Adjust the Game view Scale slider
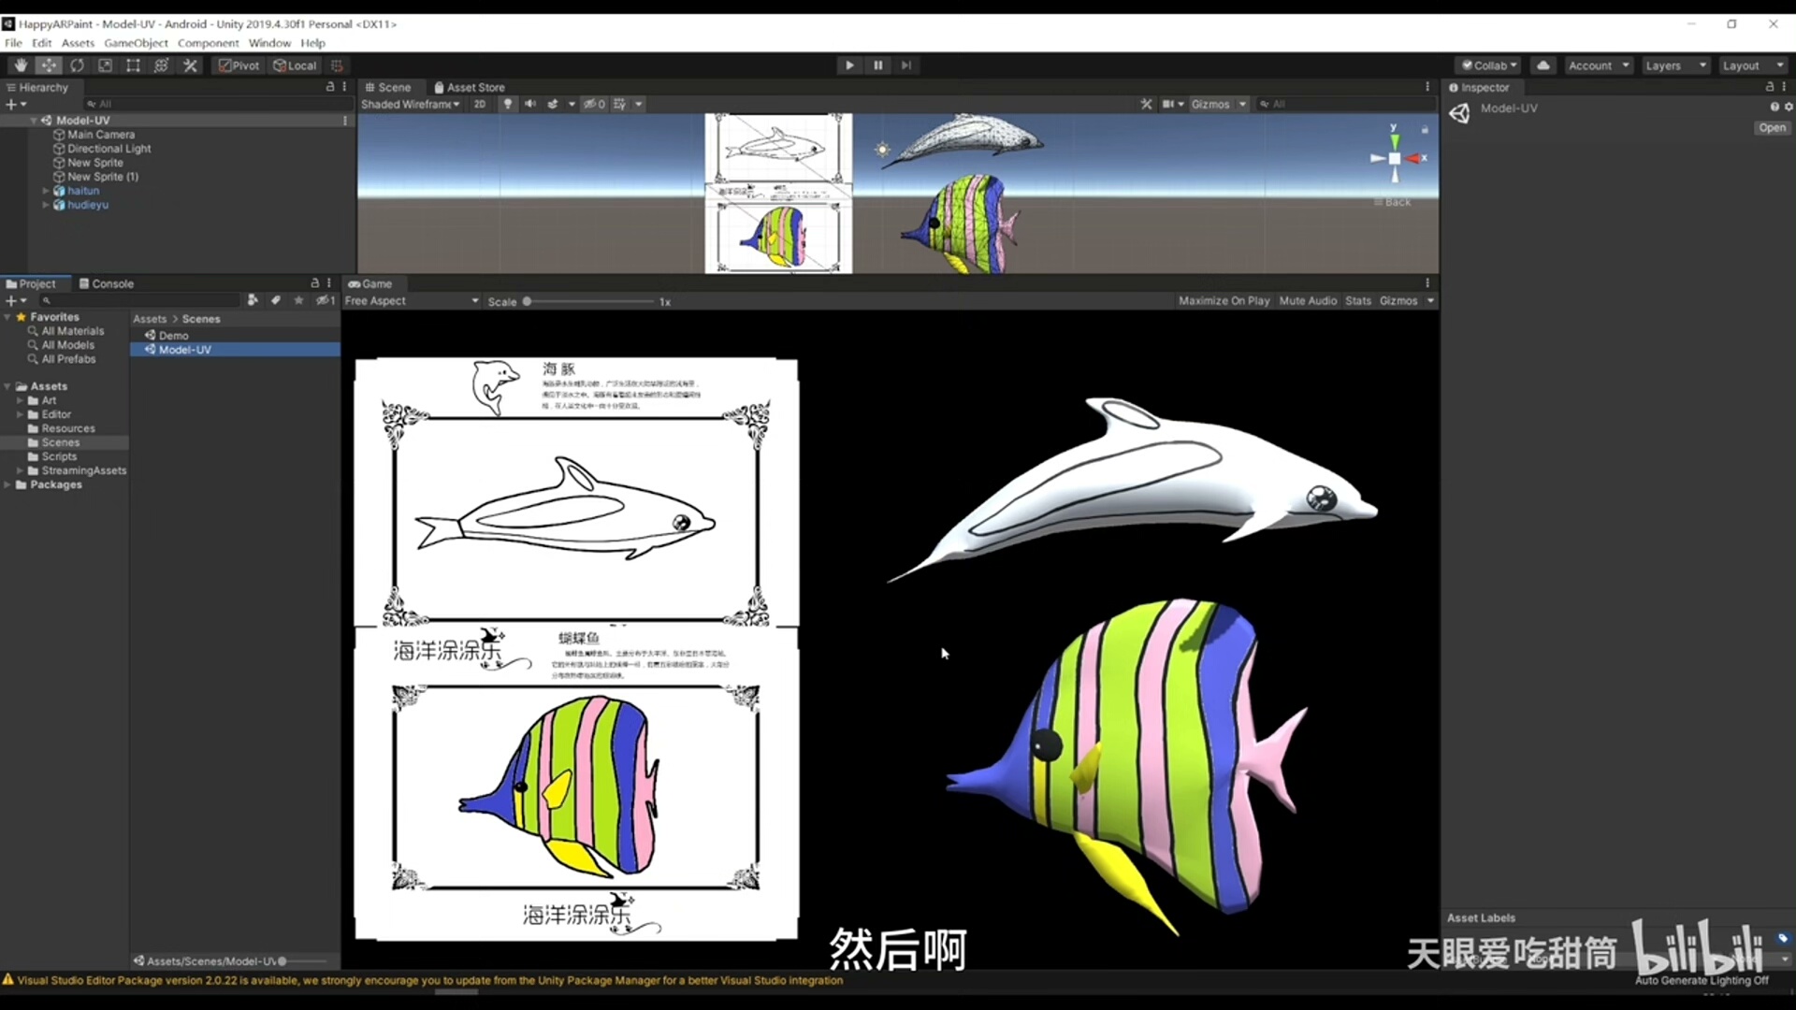The height and width of the screenshot is (1010, 1796). point(528,302)
